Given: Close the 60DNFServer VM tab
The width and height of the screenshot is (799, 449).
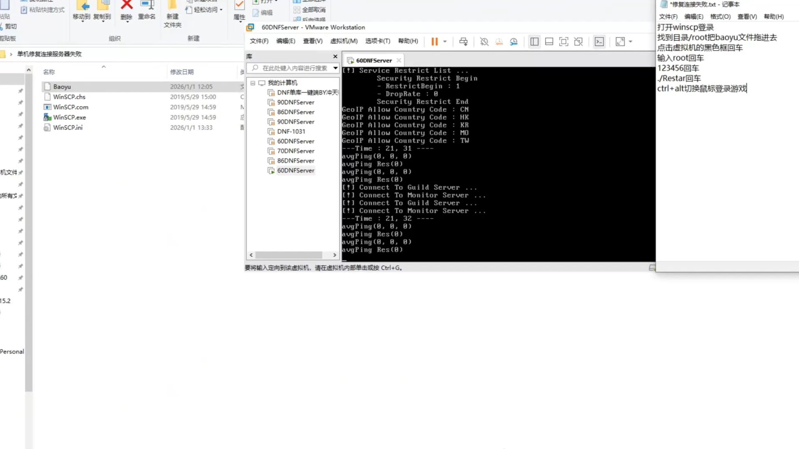Looking at the screenshot, I should [399, 60].
